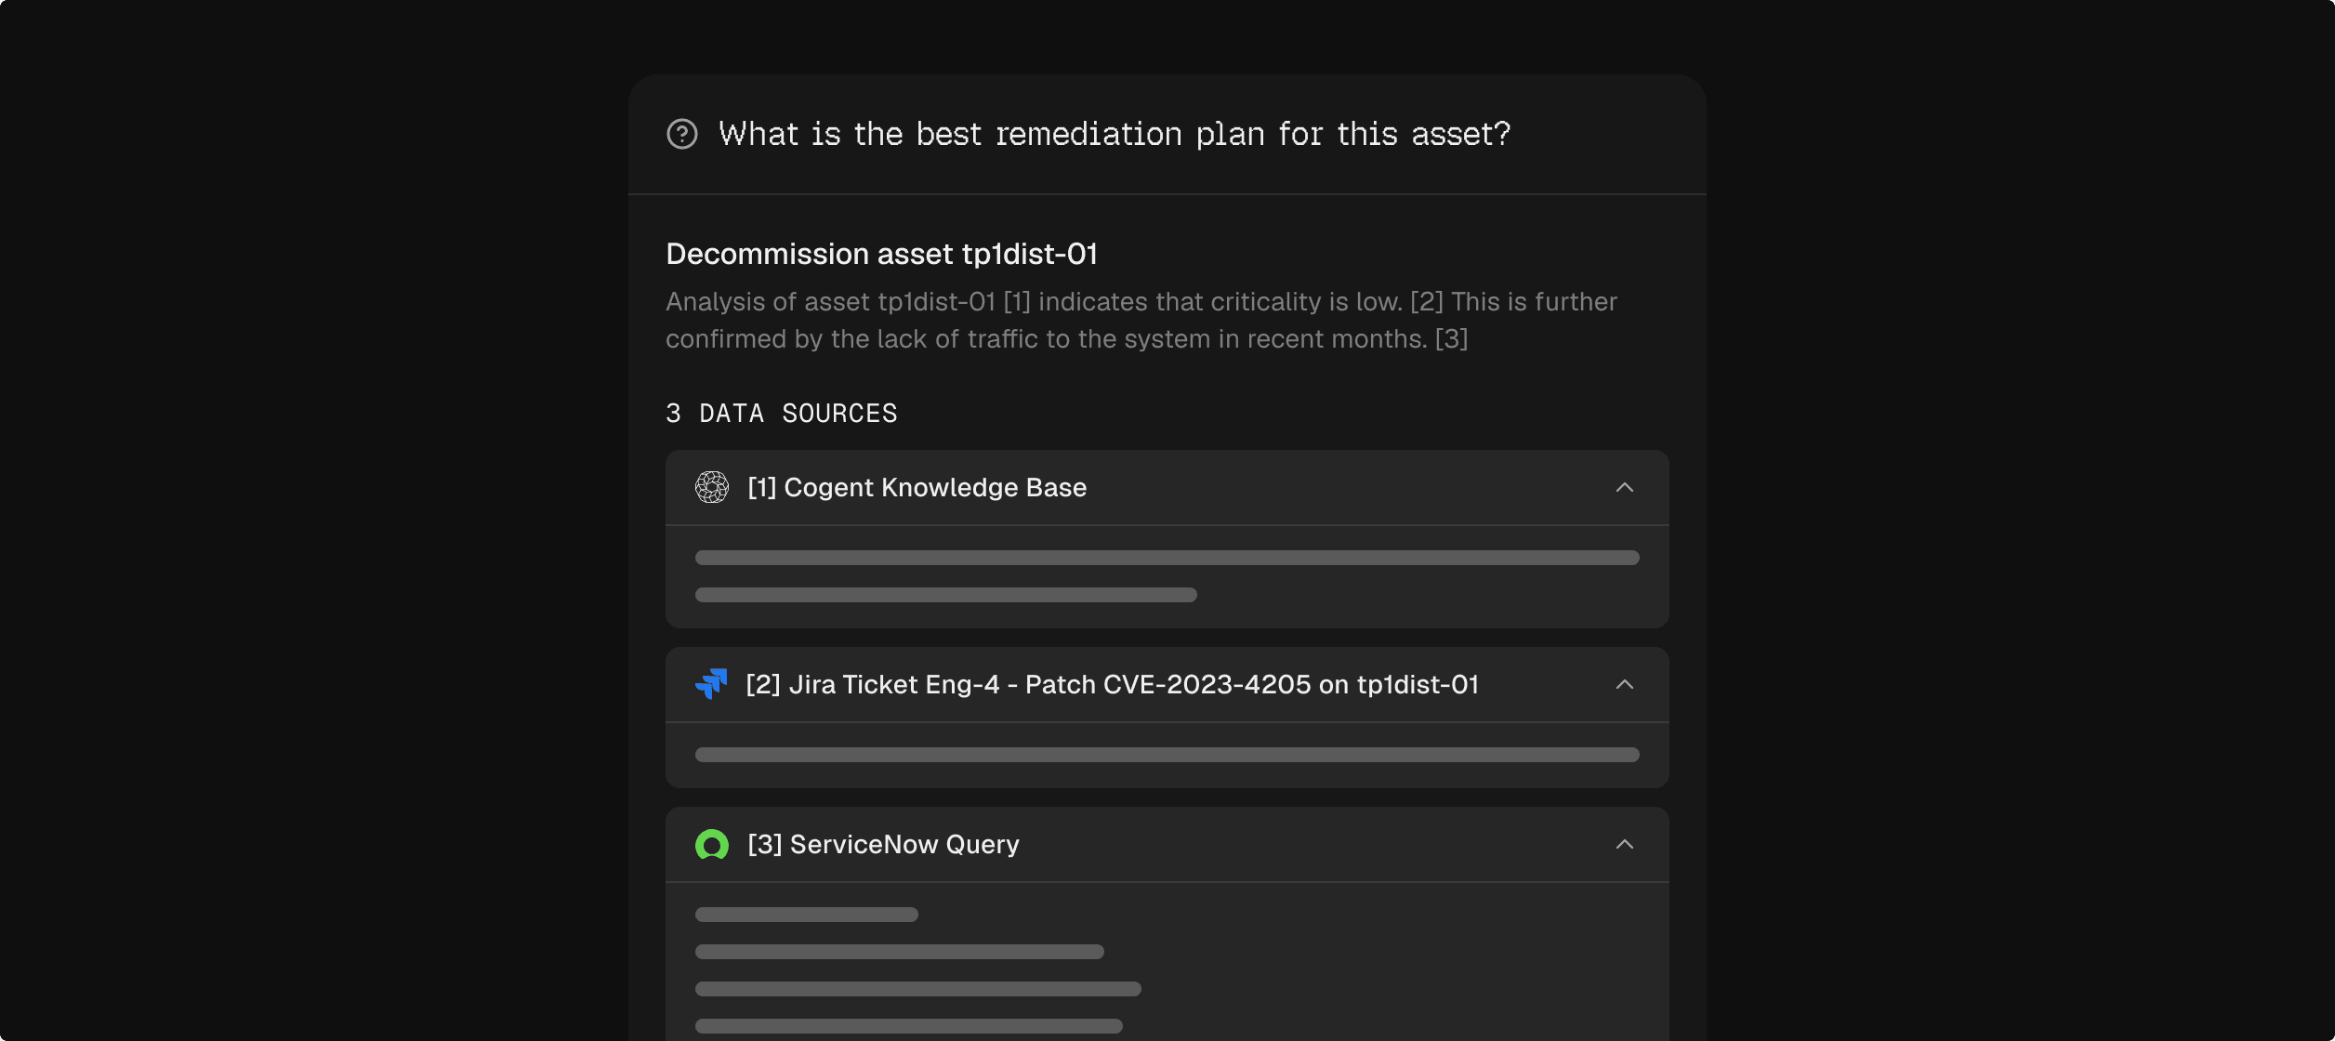Select the Cogent Knowledge Base source title
Image resolution: width=2335 pixels, height=1041 pixels.
coord(917,487)
